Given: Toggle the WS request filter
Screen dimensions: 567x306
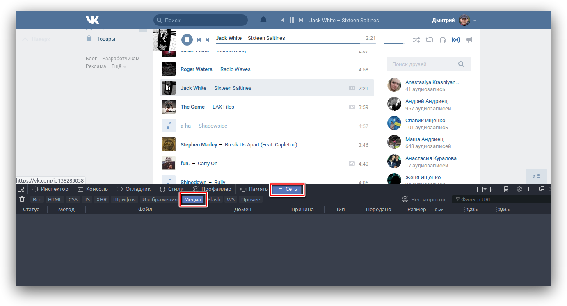Looking at the screenshot, I should click(231, 199).
